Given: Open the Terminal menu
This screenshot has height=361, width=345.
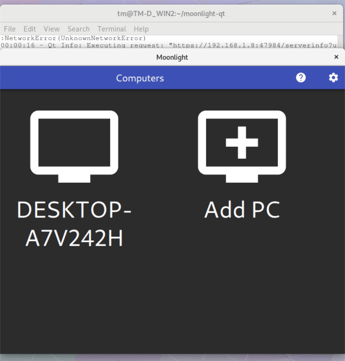Looking at the screenshot, I should point(112,29).
